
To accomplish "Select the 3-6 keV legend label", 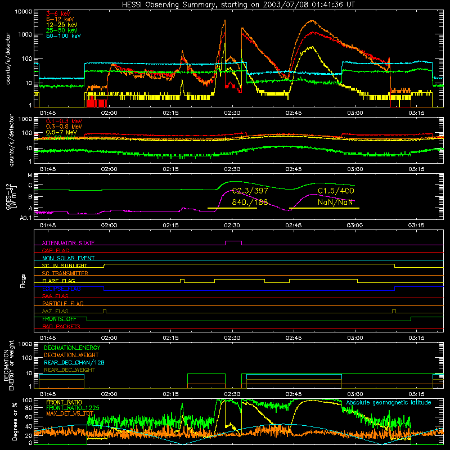I will pyautogui.click(x=58, y=13).
